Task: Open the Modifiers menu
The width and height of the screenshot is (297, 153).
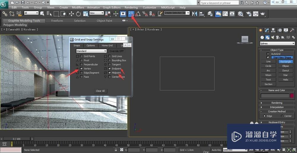Action: 78,8
